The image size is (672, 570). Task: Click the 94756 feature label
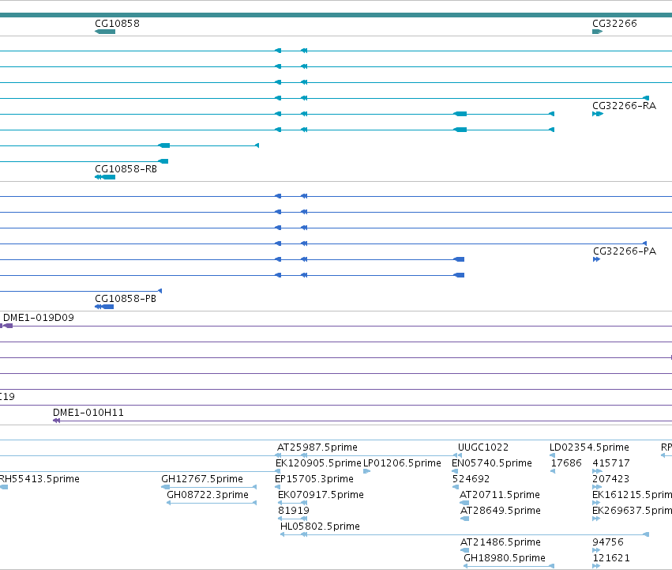608,542
